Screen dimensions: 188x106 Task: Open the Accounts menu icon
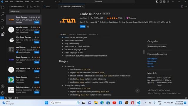point(3,86)
